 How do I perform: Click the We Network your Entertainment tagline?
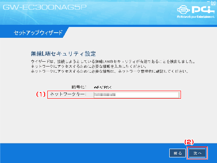(x=196, y=17)
